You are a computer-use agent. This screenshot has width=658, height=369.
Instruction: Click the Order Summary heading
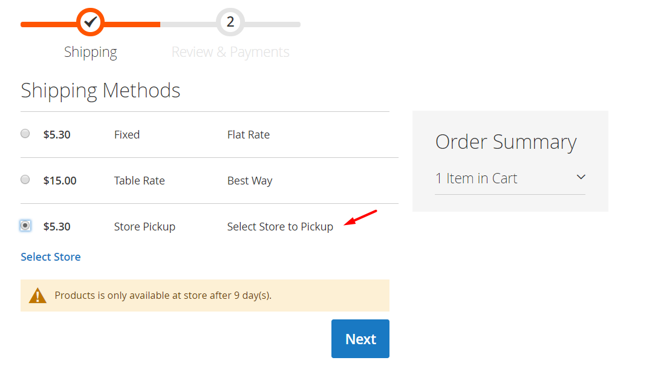506,142
